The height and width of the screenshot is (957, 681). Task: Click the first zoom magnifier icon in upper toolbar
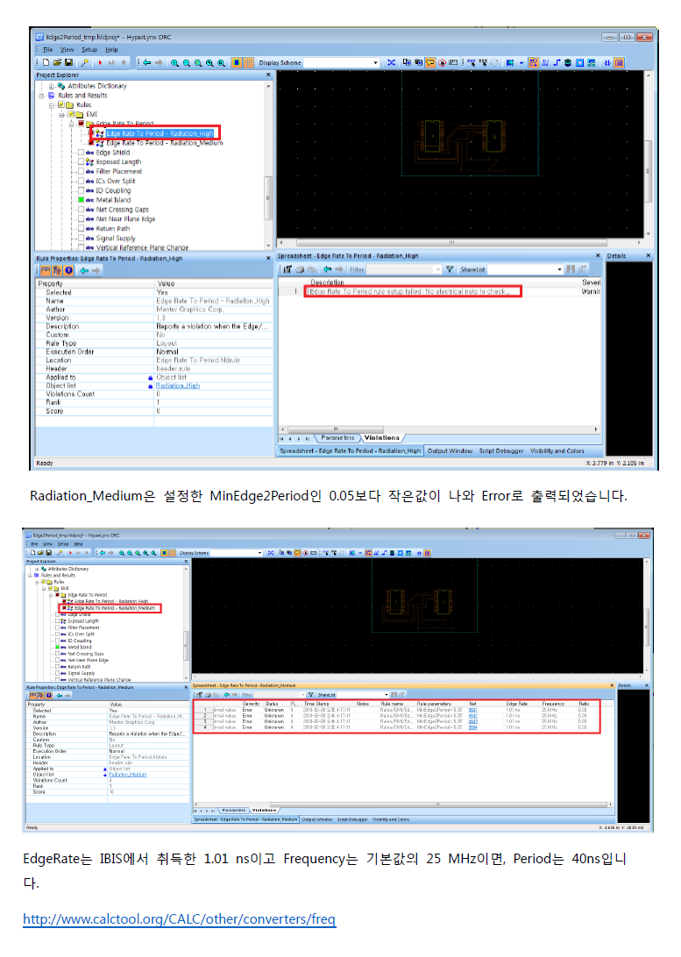(175, 63)
